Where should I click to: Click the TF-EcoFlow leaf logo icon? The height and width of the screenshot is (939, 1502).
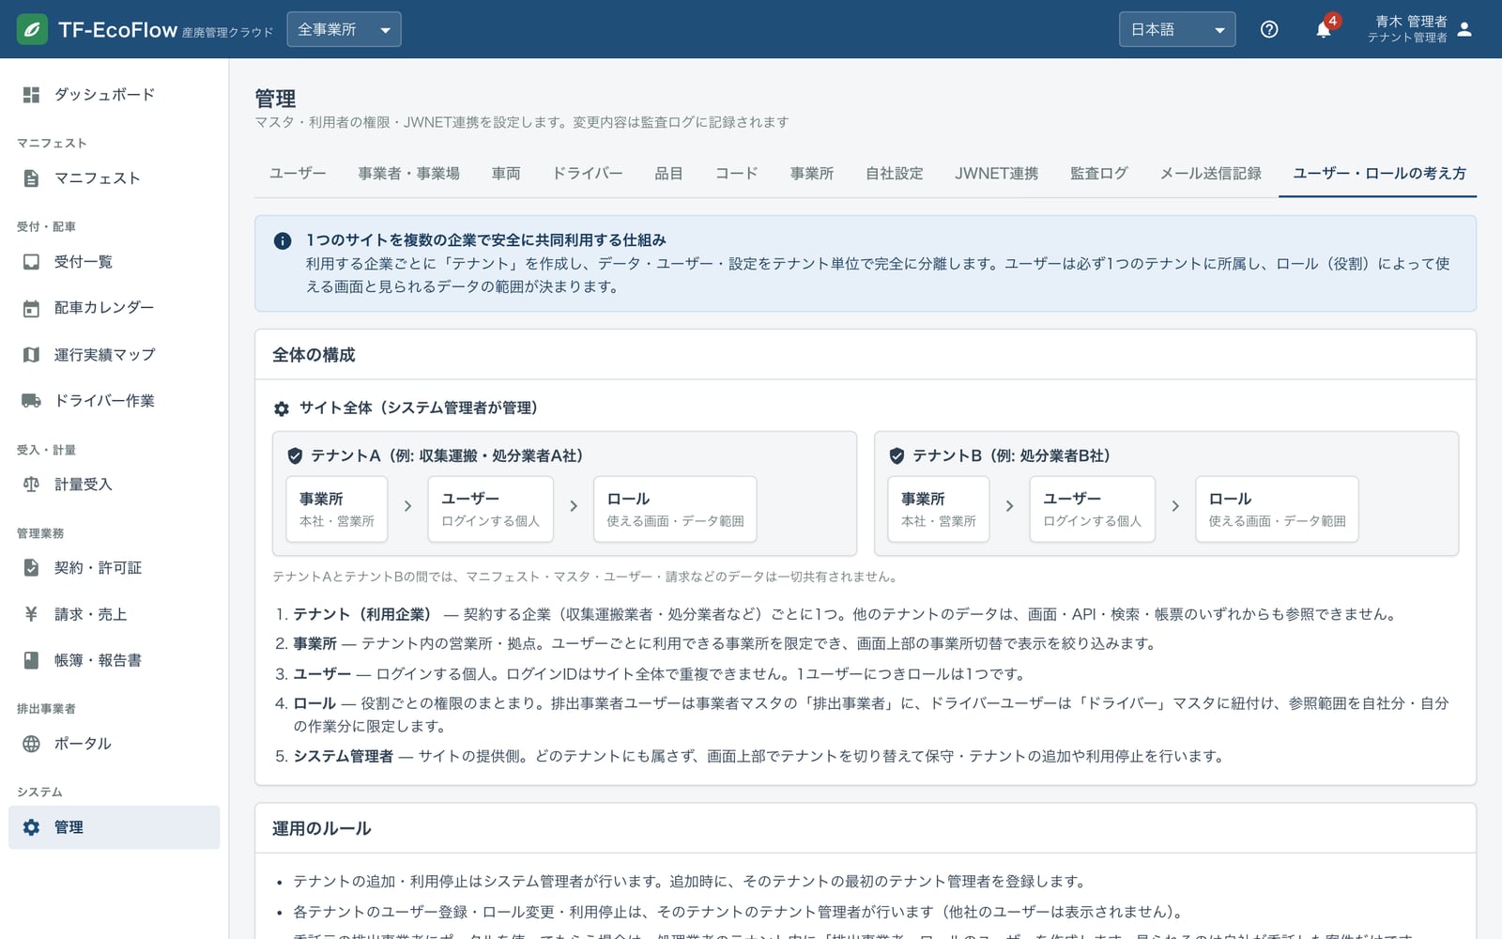[x=32, y=29]
